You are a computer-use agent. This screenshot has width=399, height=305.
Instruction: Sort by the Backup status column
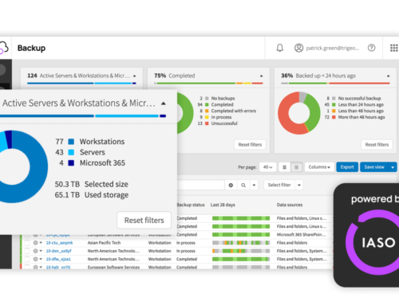coord(191,205)
